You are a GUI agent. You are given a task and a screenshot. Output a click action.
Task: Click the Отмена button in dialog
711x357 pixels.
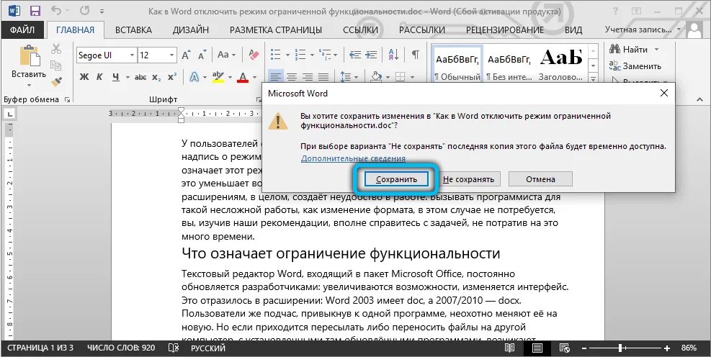pyautogui.click(x=540, y=179)
